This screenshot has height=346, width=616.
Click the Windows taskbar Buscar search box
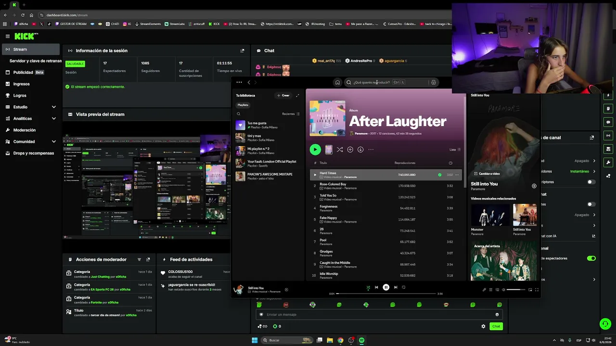pos(287,340)
